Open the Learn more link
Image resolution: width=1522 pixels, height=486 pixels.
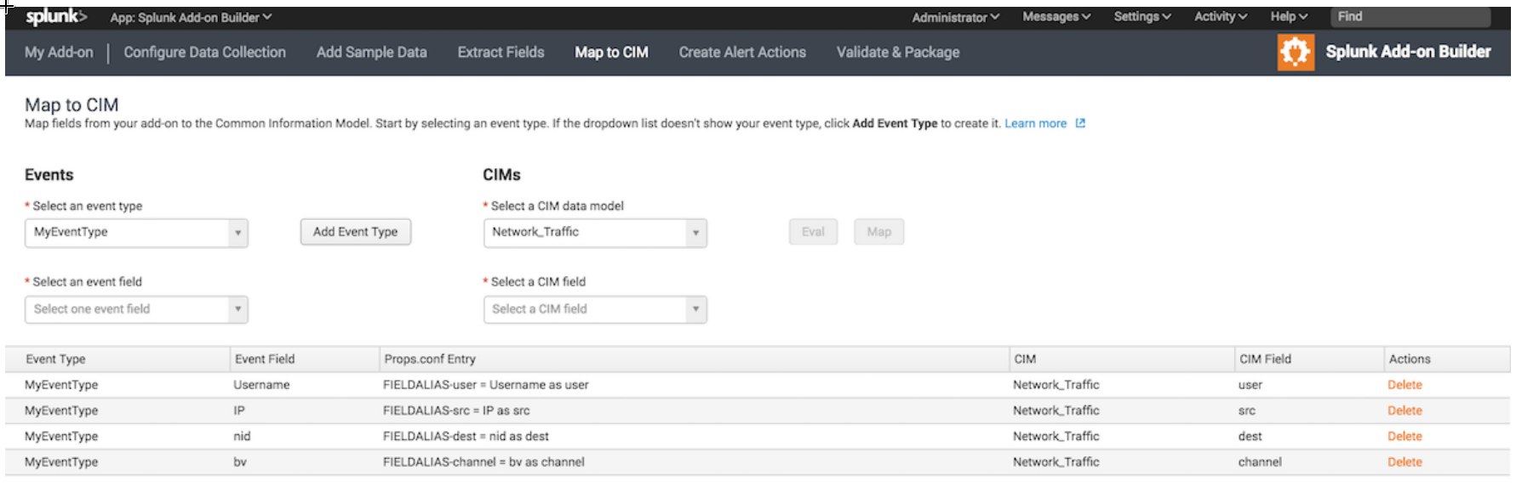click(x=1035, y=123)
